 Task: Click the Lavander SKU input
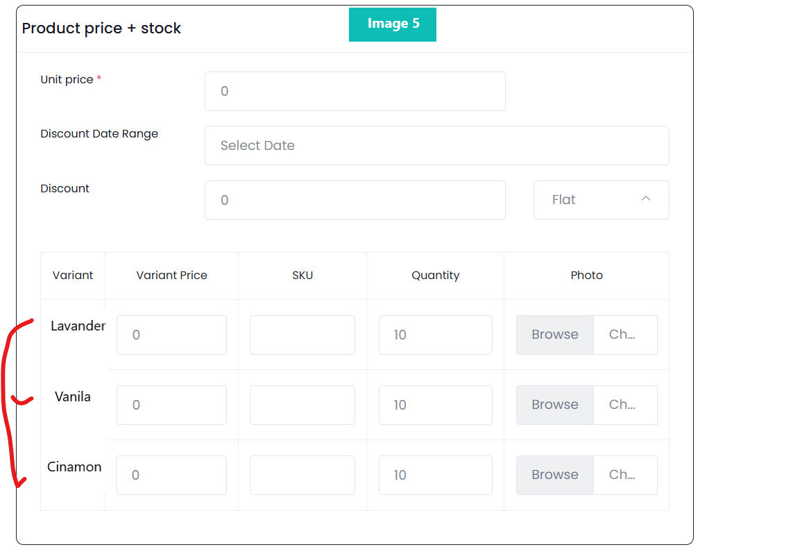click(302, 335)
